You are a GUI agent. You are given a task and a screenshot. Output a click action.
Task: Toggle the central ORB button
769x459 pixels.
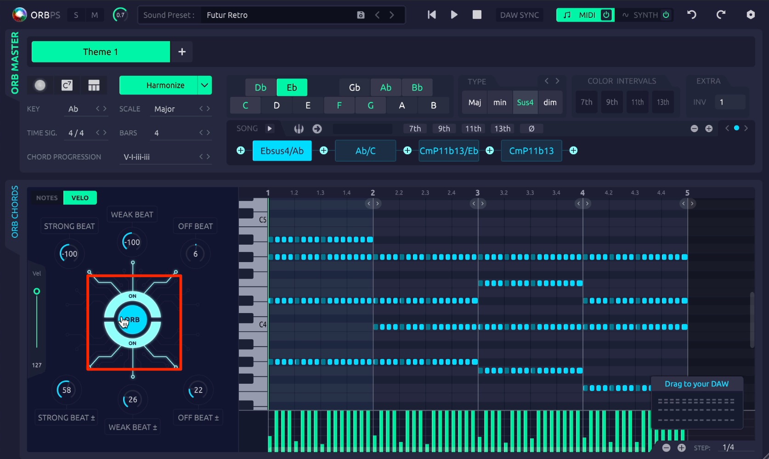pos(133,320)
